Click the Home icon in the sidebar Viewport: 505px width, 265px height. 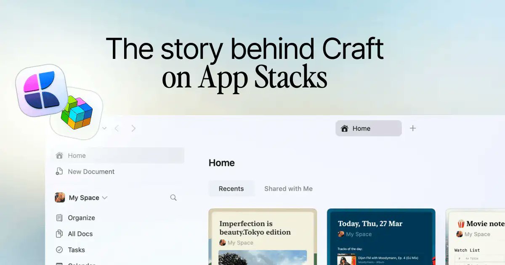click(x=59, y=155)
